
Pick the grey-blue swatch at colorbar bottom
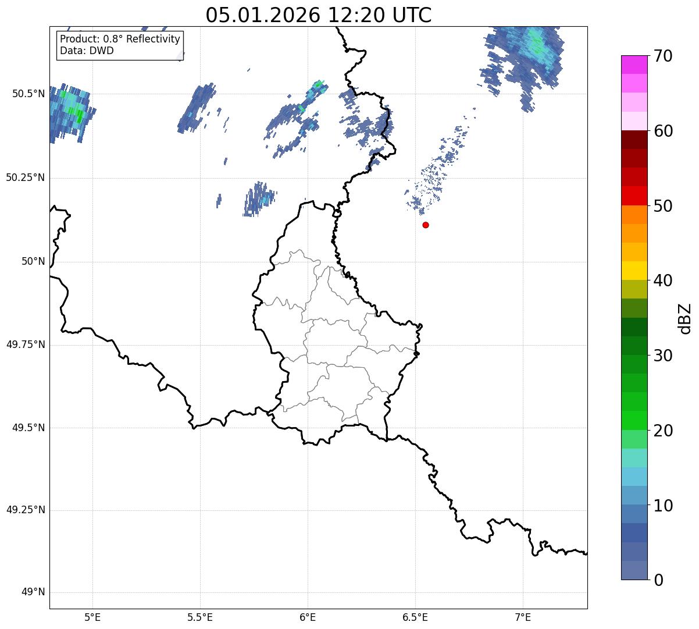[634, 570]
